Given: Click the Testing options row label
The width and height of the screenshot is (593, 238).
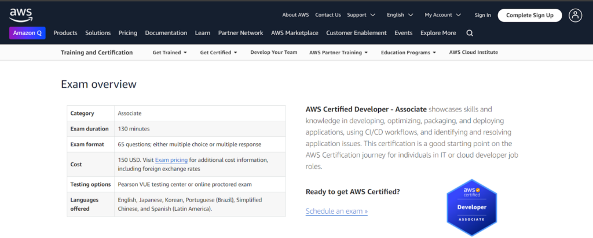Looking at the screenshot, I should point(90,184).
